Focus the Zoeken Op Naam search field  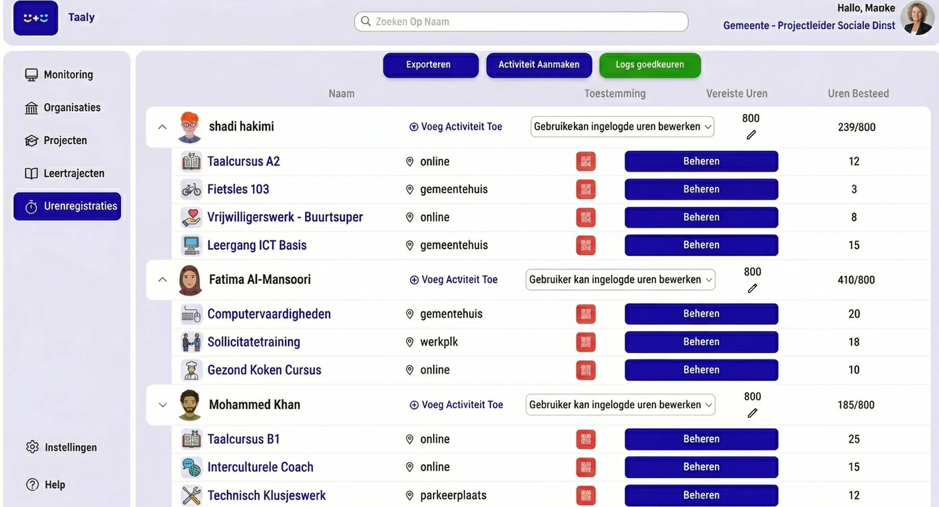[521, 22]
